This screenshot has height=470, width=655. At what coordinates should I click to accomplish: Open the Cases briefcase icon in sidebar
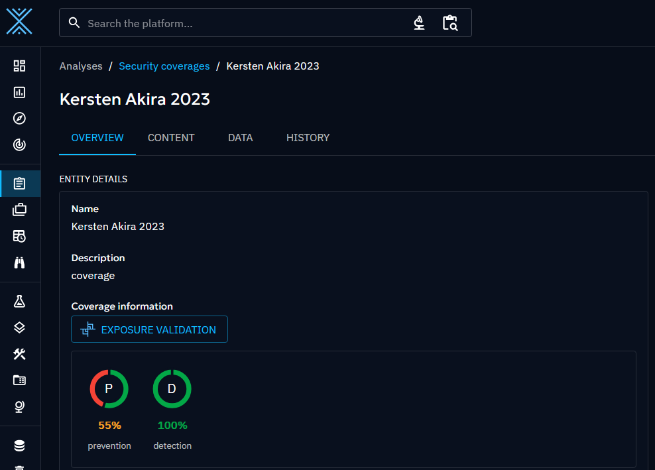coord(19,210)
